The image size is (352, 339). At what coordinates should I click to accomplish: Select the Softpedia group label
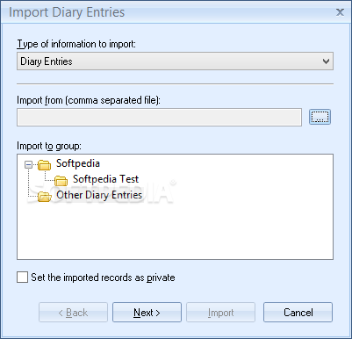coord(78,163)
